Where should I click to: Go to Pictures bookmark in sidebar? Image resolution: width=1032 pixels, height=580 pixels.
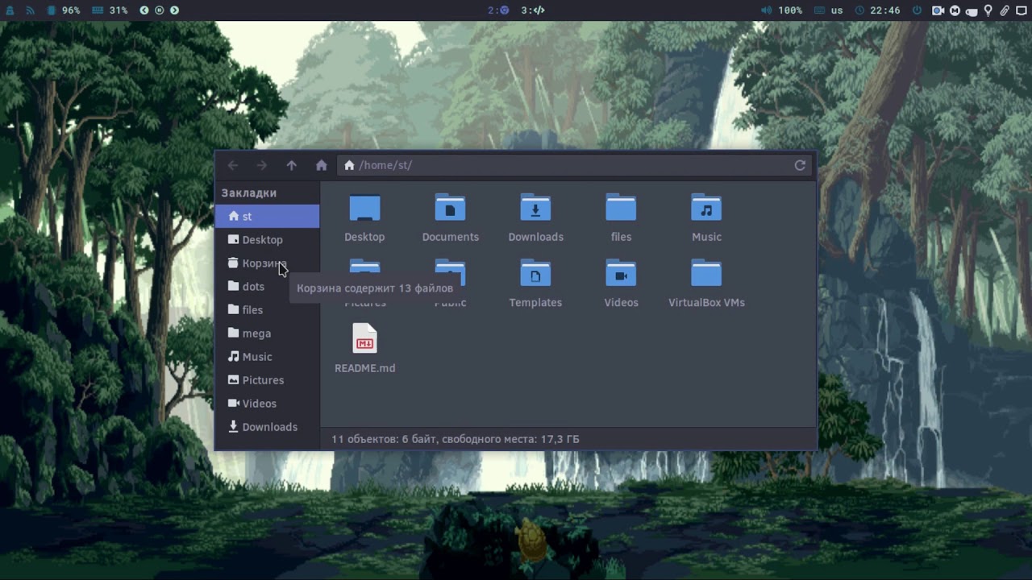point(263,380)
